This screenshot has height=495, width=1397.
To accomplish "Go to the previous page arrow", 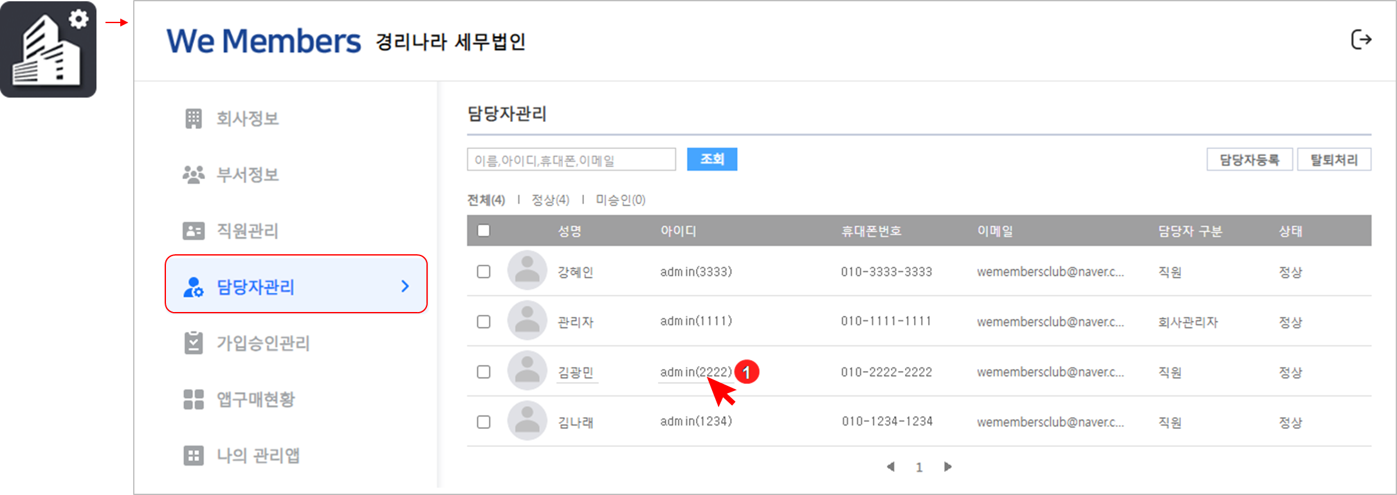I will click(891, 467).
